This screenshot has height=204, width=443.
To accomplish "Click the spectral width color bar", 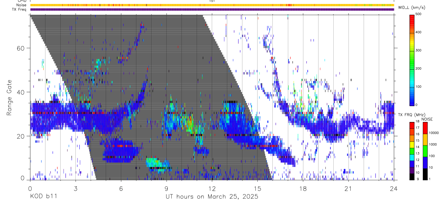I will tap(412, 60).
